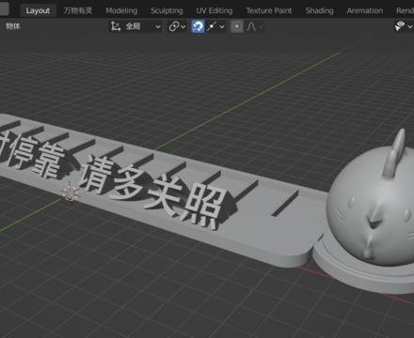Image resolution: width=414 pixels, height=338 pixels.
Task: Switch to the Texture Paint tab
Action: tap(269, 10)
